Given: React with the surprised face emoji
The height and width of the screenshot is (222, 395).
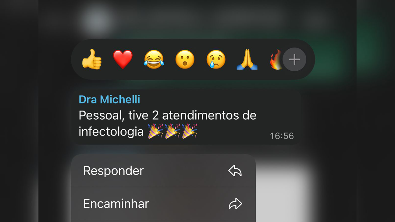Looking at the screenshot, I should 185,59.
